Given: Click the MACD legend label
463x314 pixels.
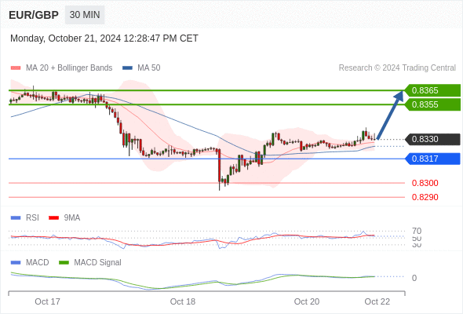Looking at the screenshot, I should point(38,263).
